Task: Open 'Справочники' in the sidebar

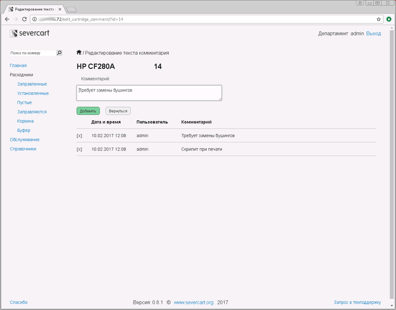Action: [23, 149]
